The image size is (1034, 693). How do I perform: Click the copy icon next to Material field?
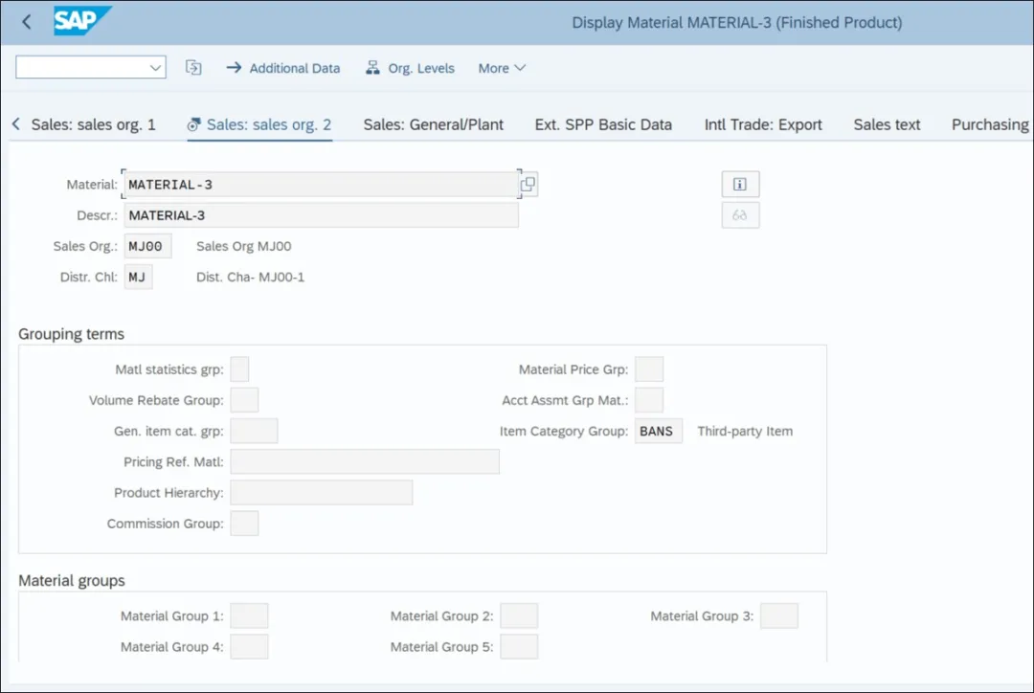click(528, 184)
